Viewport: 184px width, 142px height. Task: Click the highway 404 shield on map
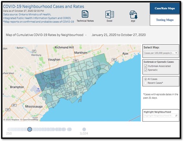coord(75,60)
